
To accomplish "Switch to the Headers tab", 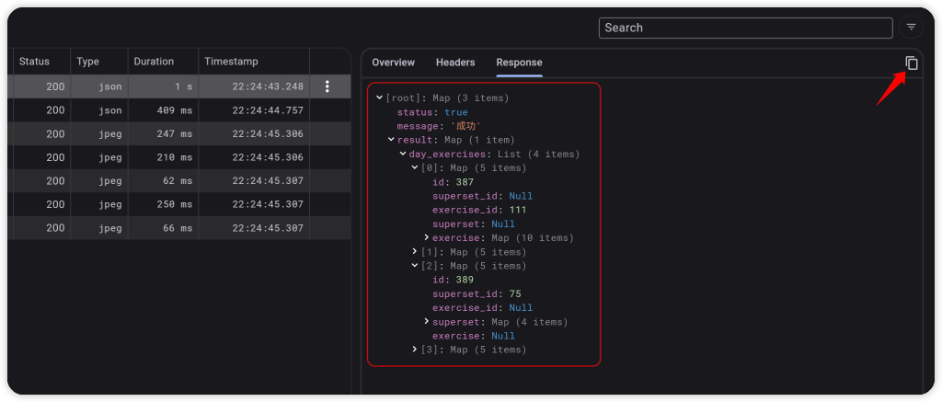I will click(455, 63).
